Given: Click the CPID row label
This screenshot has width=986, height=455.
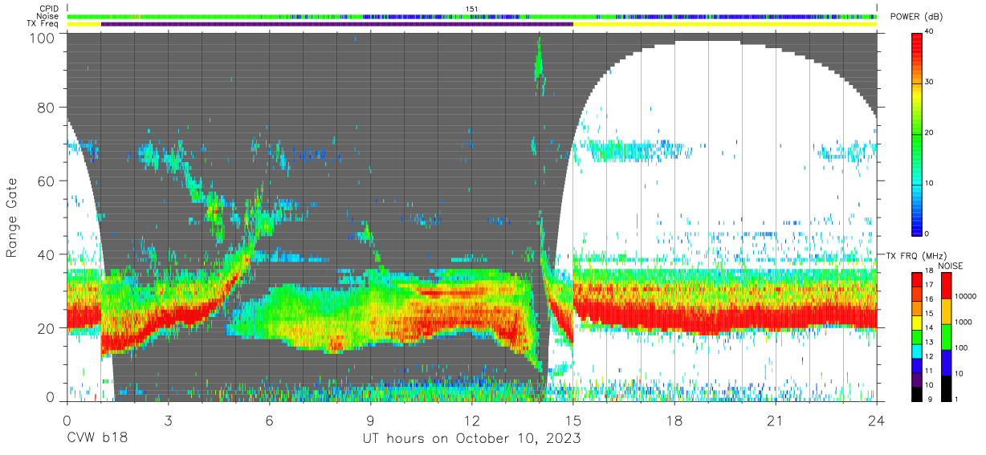Looking at the screenshot, I should click(47, 9).
